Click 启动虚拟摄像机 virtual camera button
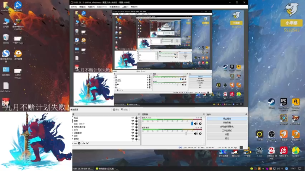Screen dimensions: 305x171 pos(227,127)
